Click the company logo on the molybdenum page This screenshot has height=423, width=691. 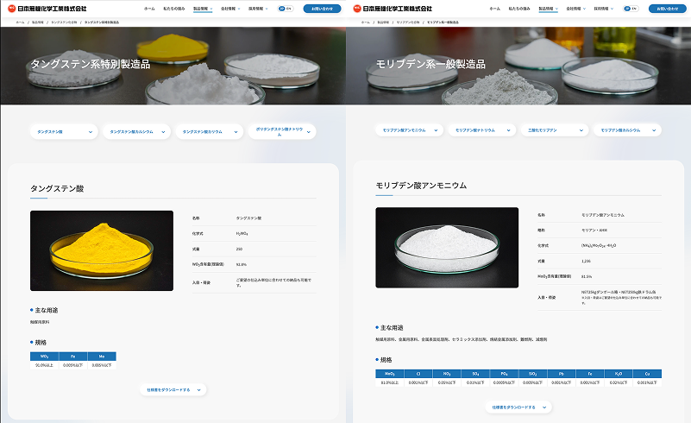392,8
